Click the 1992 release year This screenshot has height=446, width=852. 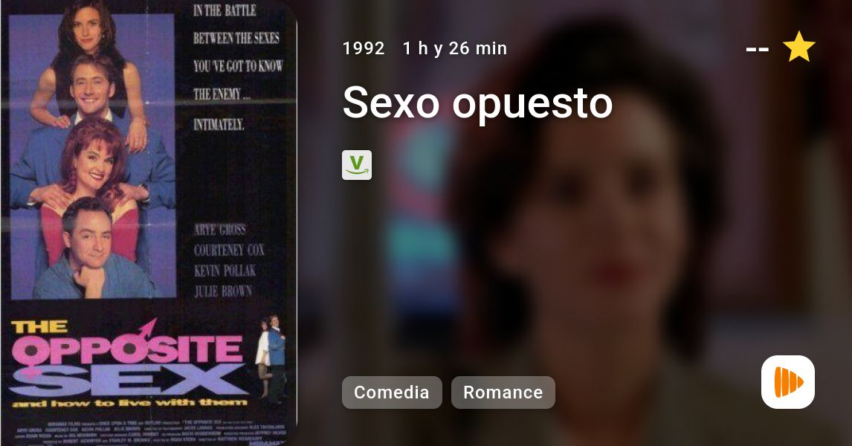pos(364,48)
